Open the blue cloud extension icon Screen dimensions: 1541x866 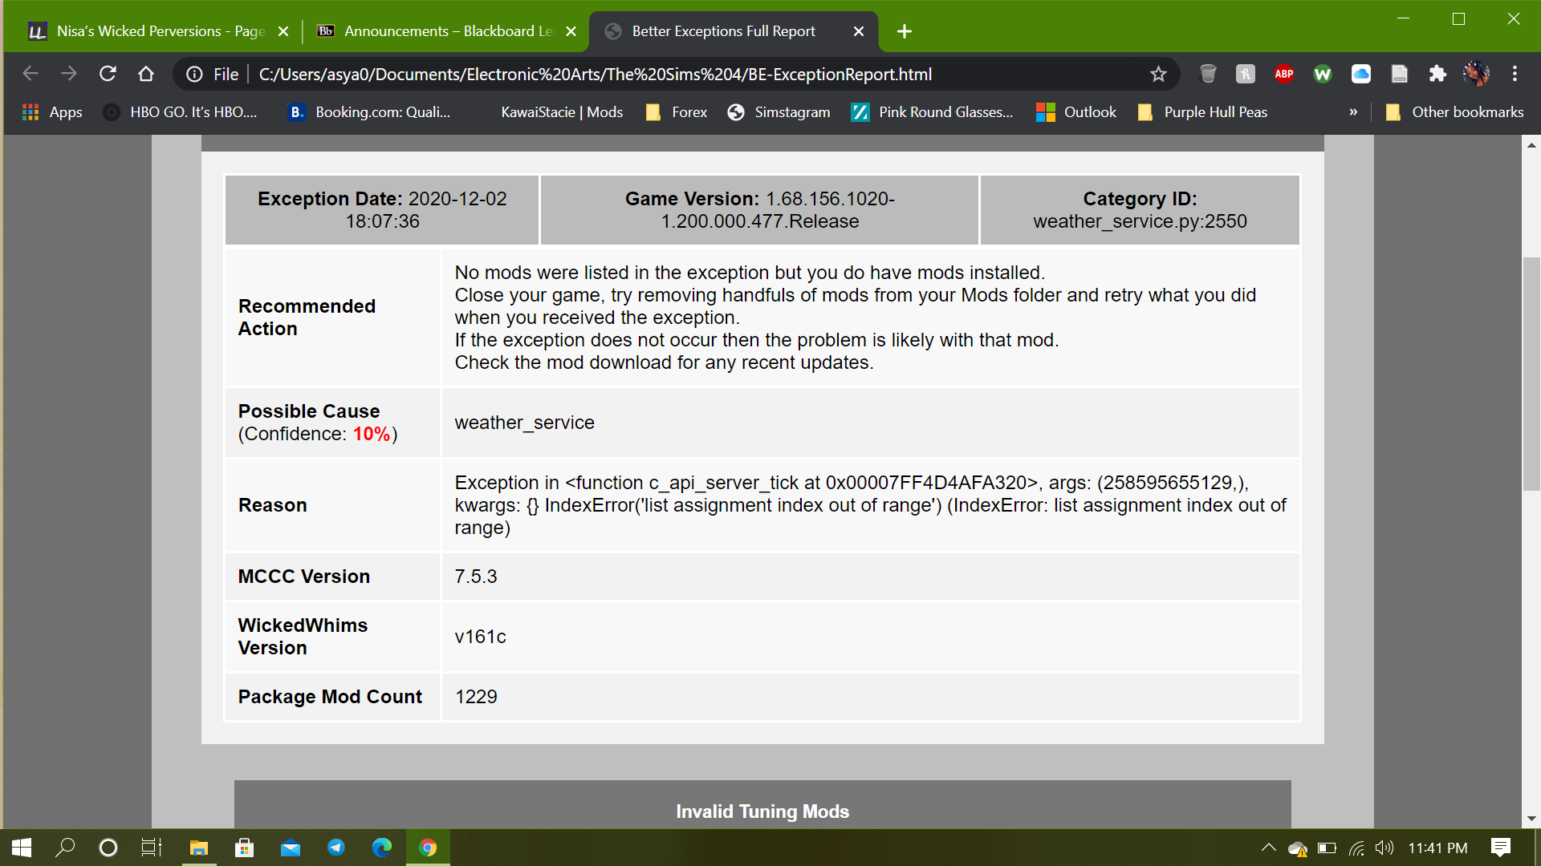coord(1361,74)
